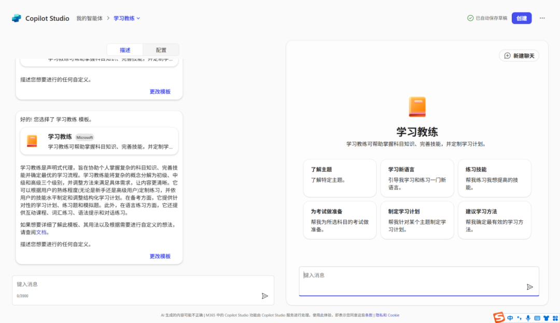Screen dimensions: 560x323
Task: Expand the 学习教练 breadcrumb dropdown
Action: tap(138, 19)
